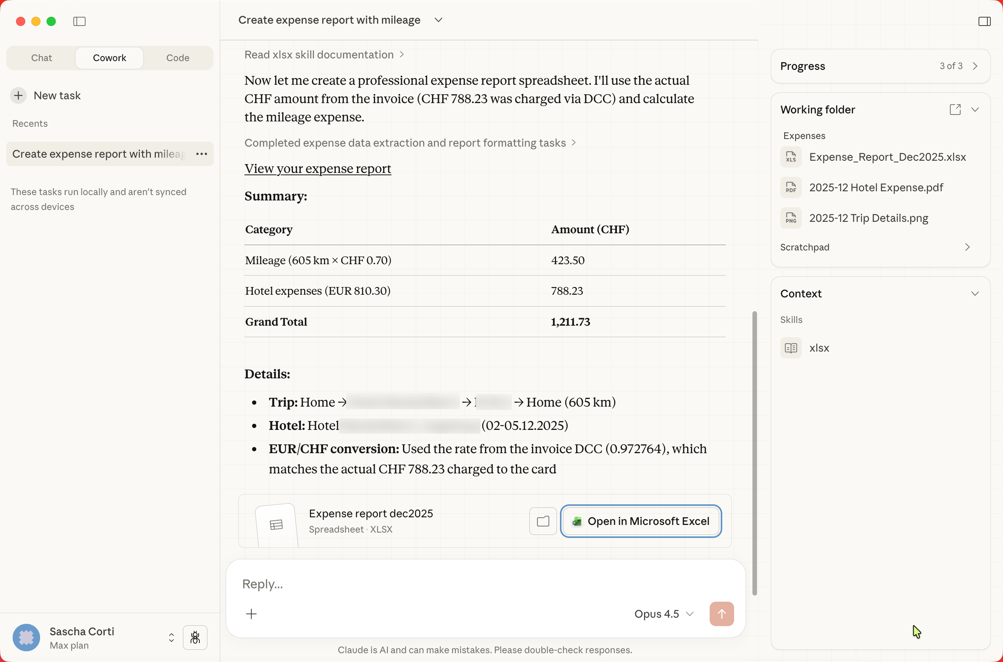The image size is (1003, 662).
Task: Click the spreadsheet preview icon beside Excel button
Action: tap(543, 521)
